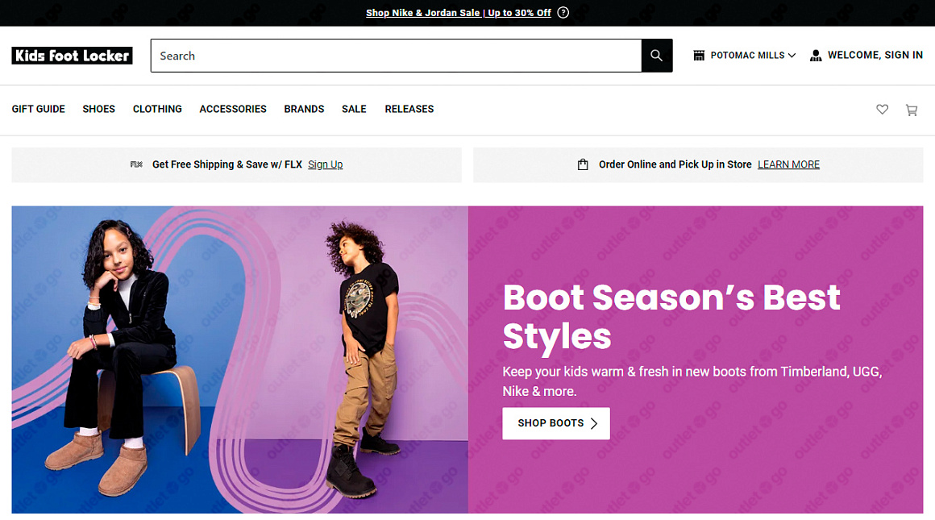Screen dimensions: 935x520
Task: Click the FLX Sign Up link
Action: [326, 164]
